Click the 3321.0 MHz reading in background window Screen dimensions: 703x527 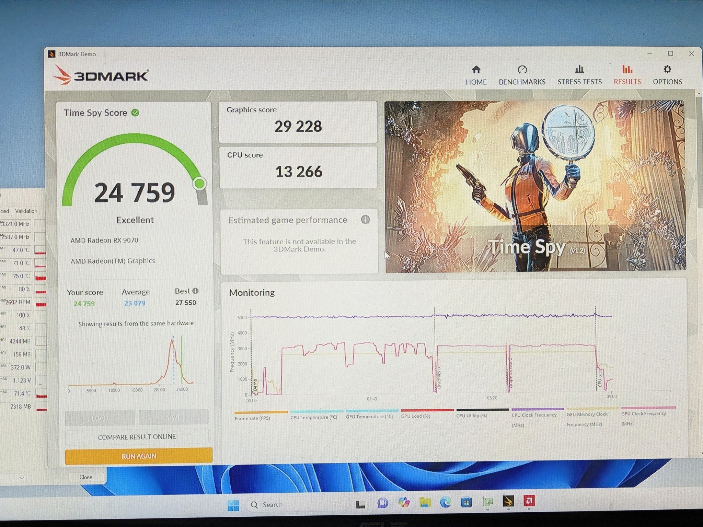click(x=15, y=224)
